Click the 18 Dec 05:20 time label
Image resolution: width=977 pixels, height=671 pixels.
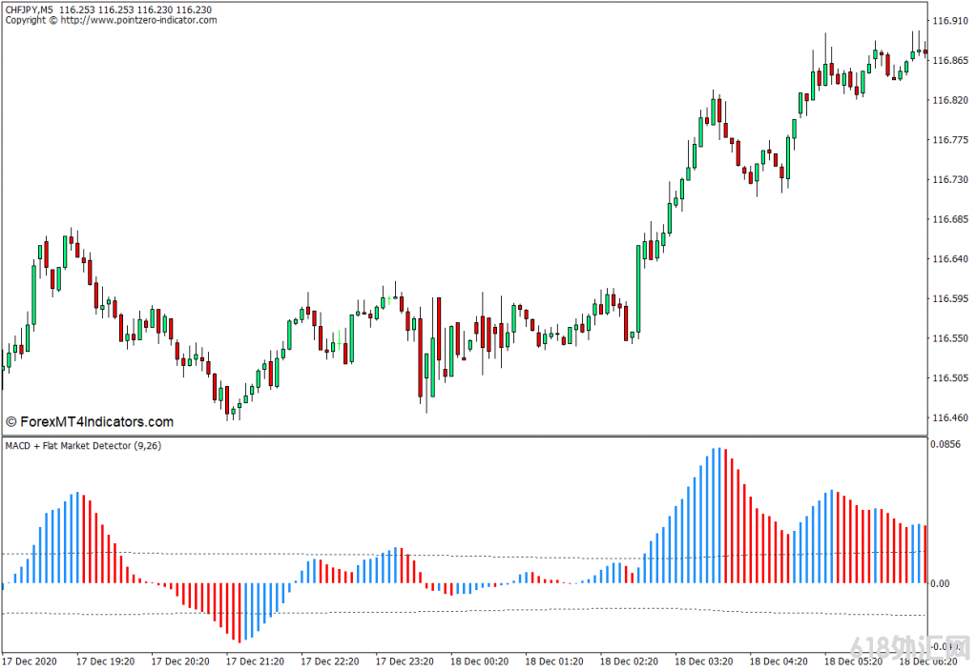pyautogui.click(x=853, y=661)
